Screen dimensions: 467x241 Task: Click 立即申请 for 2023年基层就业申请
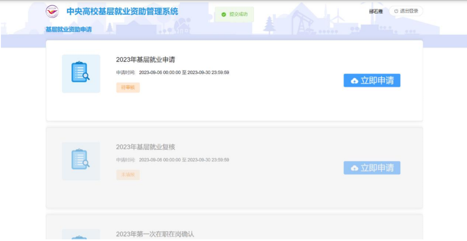372,80
